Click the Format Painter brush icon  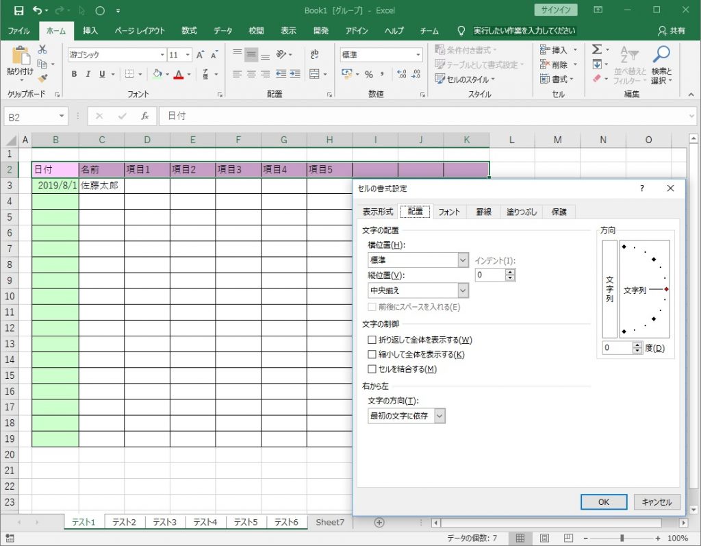[42, 78]
